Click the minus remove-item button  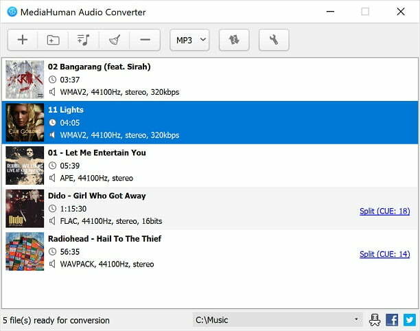[x=145, y=40]
